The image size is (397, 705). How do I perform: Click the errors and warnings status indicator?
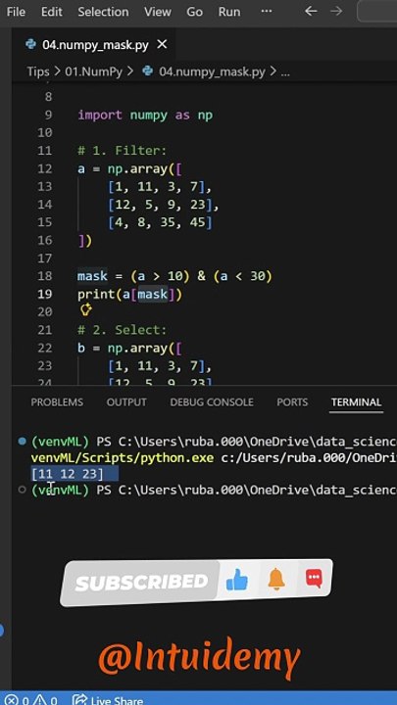[x=31, y=700]
